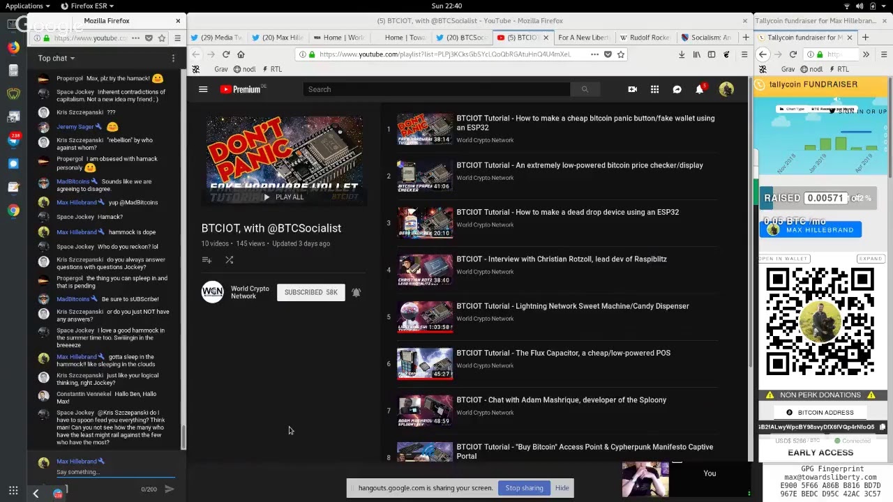Image resolution: width=893 pixels, height=502 pixels.
Task: Open Firefox application menu in main window
Action: tap(744, 54)
